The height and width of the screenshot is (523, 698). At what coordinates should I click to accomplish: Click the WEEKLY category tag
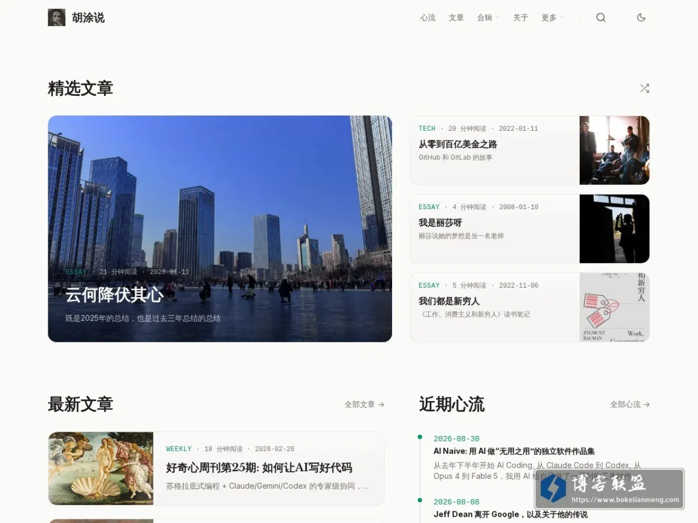coord(179,449)
